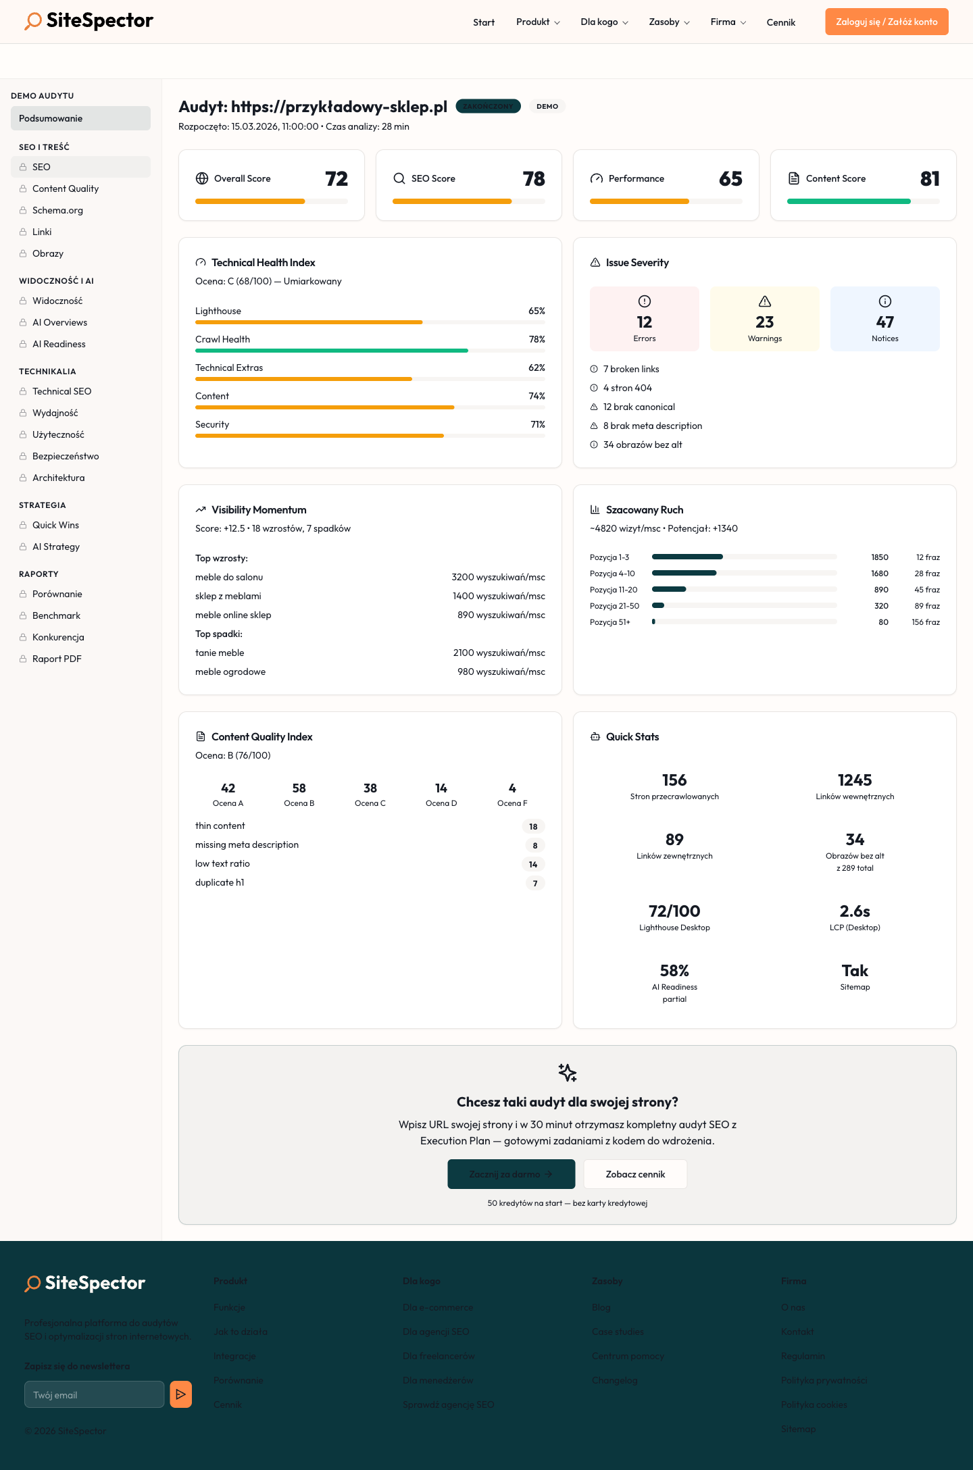Open the Dla kogo dropdown

click(604, 22)
